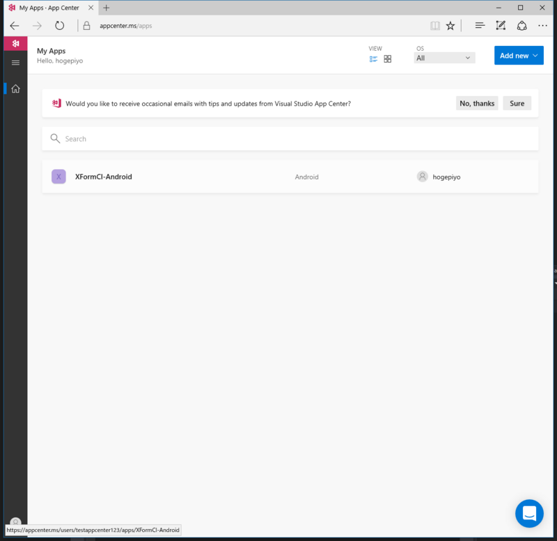Screen dimensions: 557x541
Task: Click the My Apps page title
Action: [51, 51]
